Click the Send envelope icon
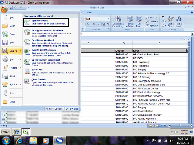 pyautogui.click(x=5, y=76)
